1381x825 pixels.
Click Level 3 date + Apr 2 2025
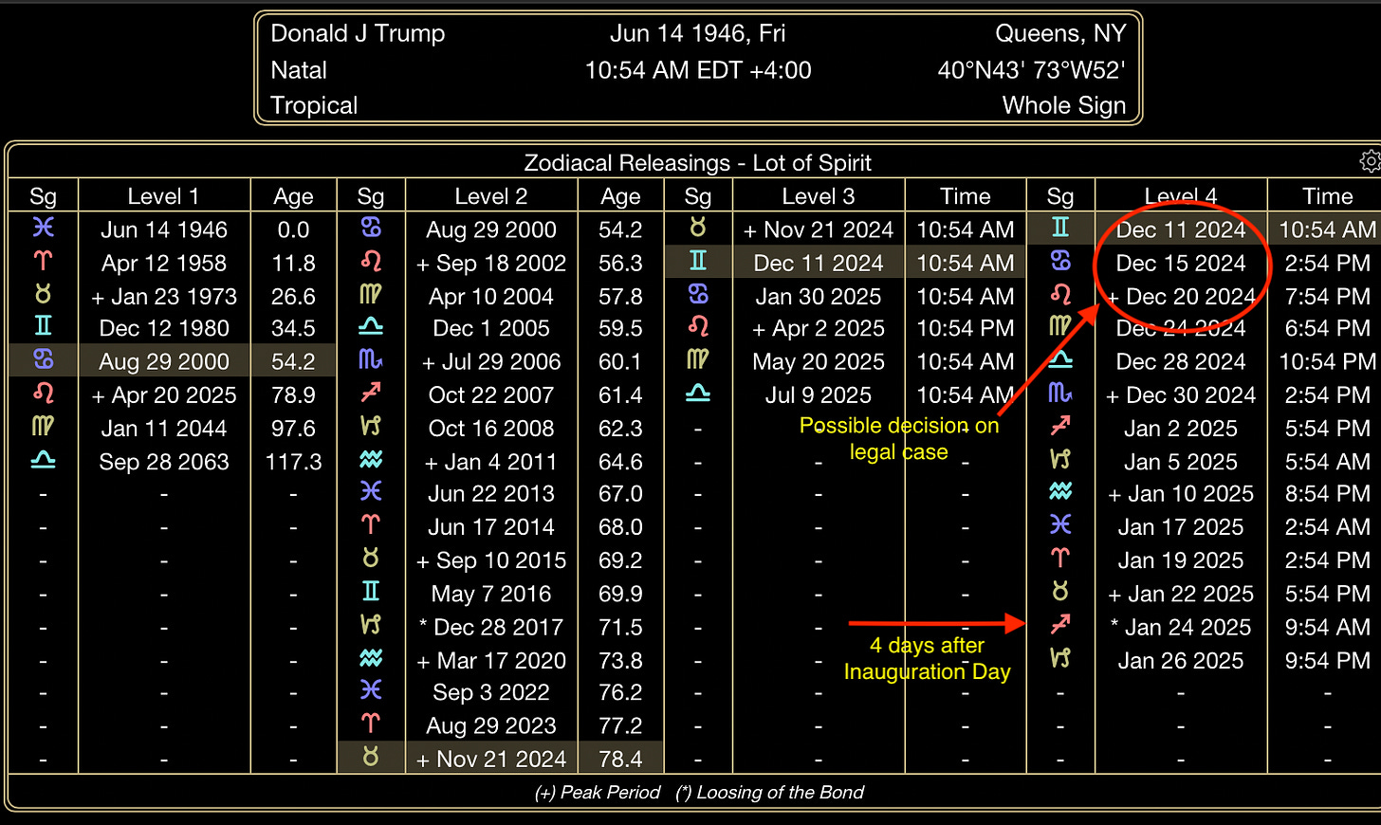[819, 328]
